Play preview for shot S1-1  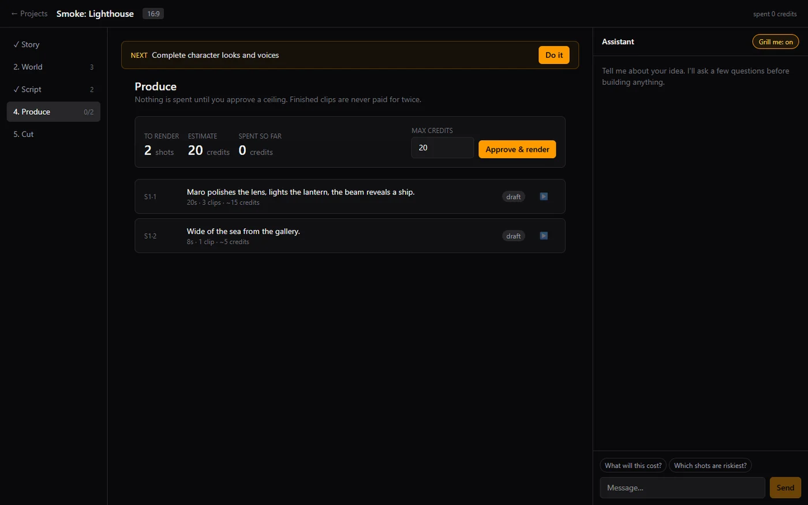click(x=544, y=196)
